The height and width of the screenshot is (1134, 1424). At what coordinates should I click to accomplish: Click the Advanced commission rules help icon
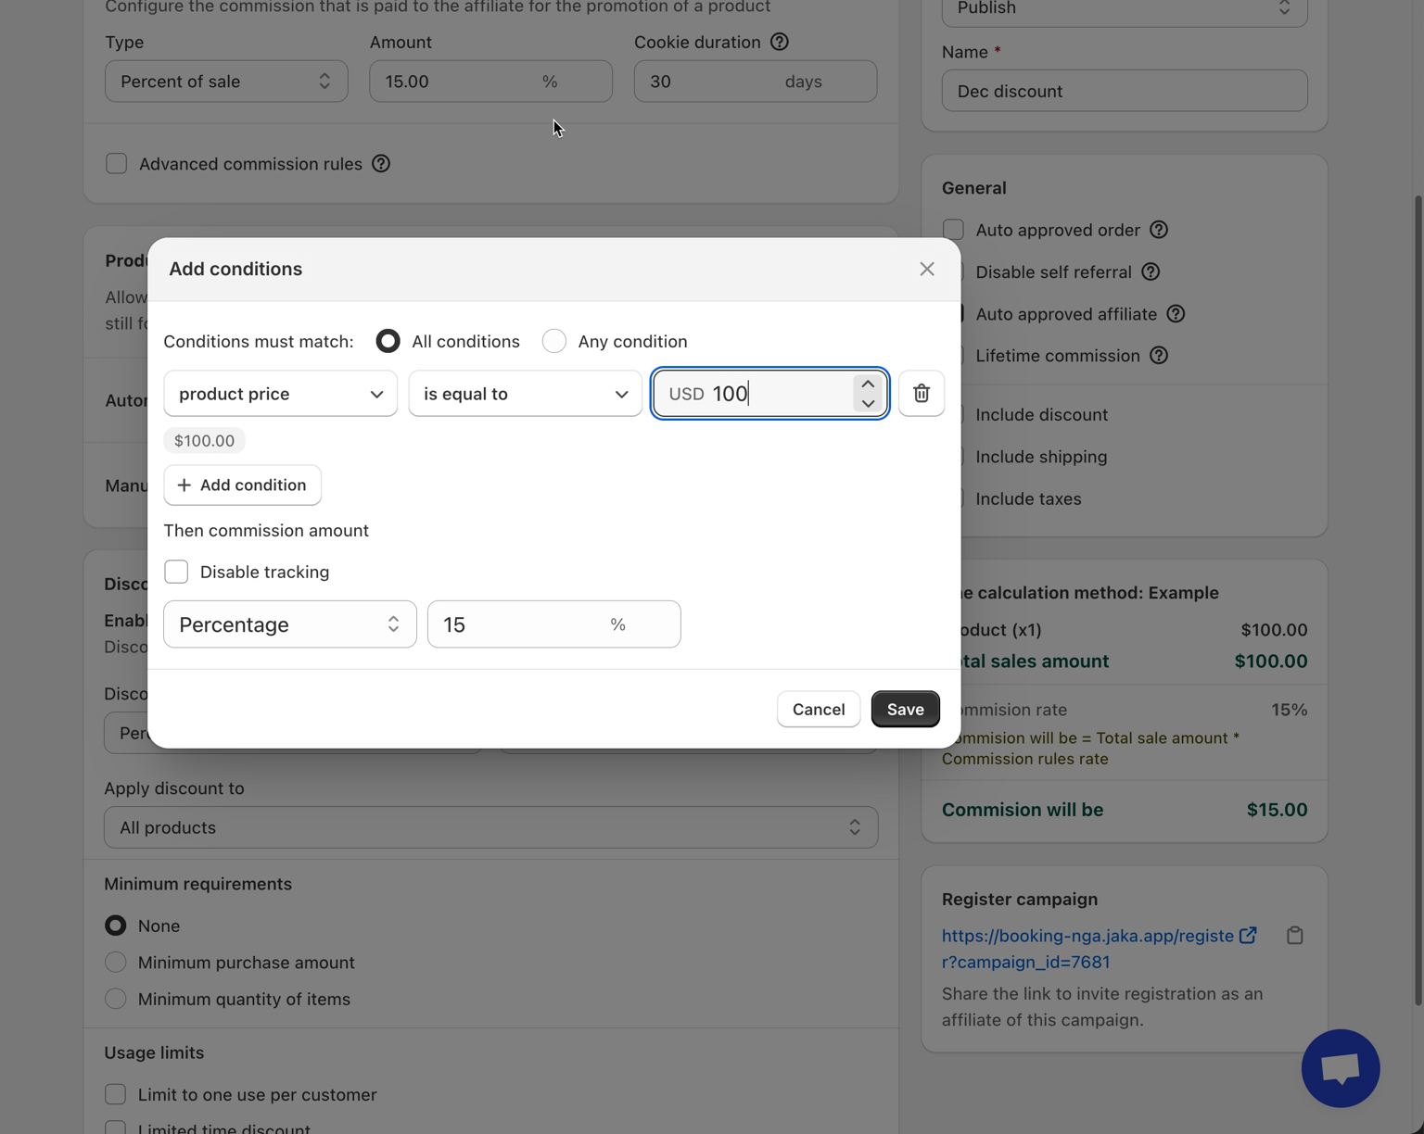pos(381,164)
